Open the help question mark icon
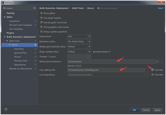 6,109
